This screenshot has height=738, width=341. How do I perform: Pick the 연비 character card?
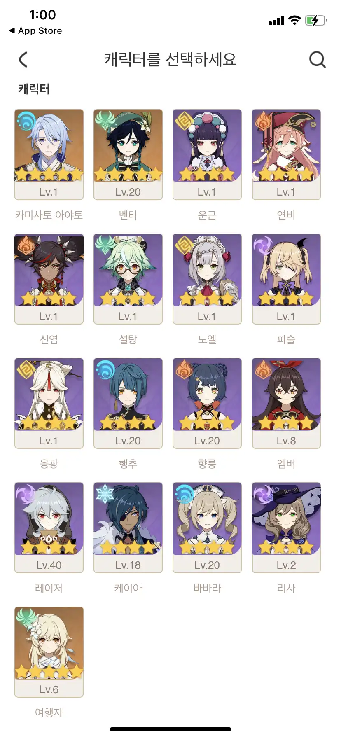click(x=286, y=154)
